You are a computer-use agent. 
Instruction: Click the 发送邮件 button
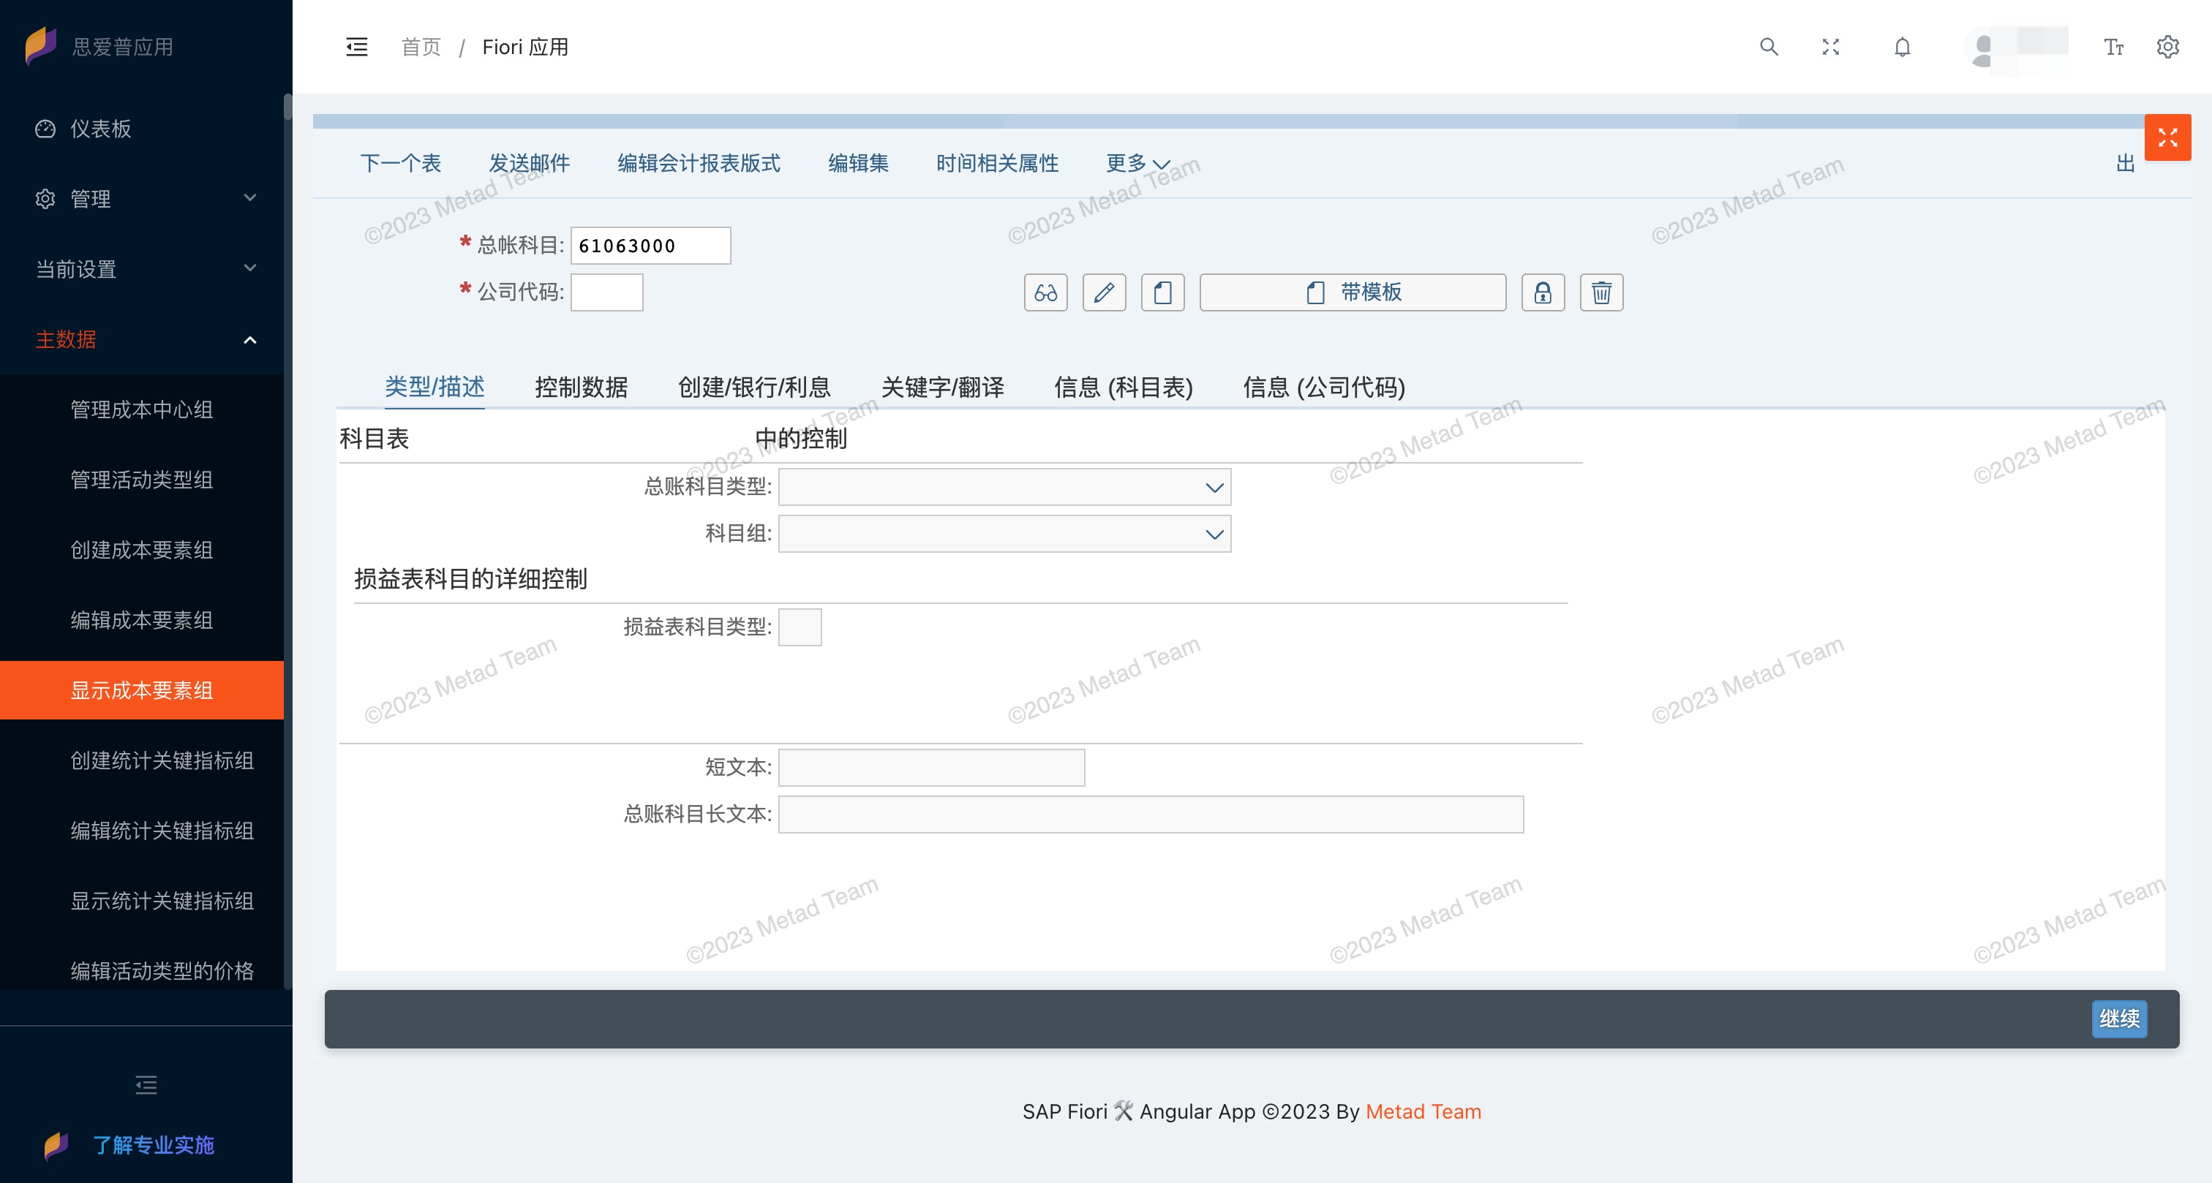530,162
